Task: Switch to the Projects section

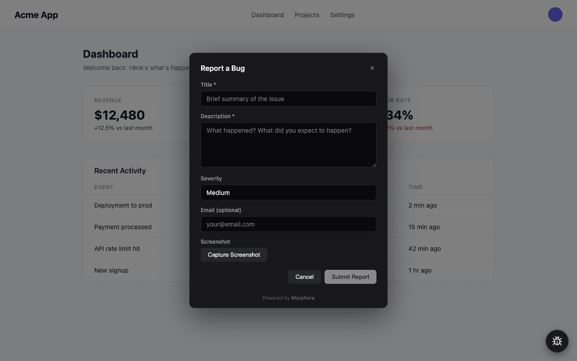Action: click(307, 14)
